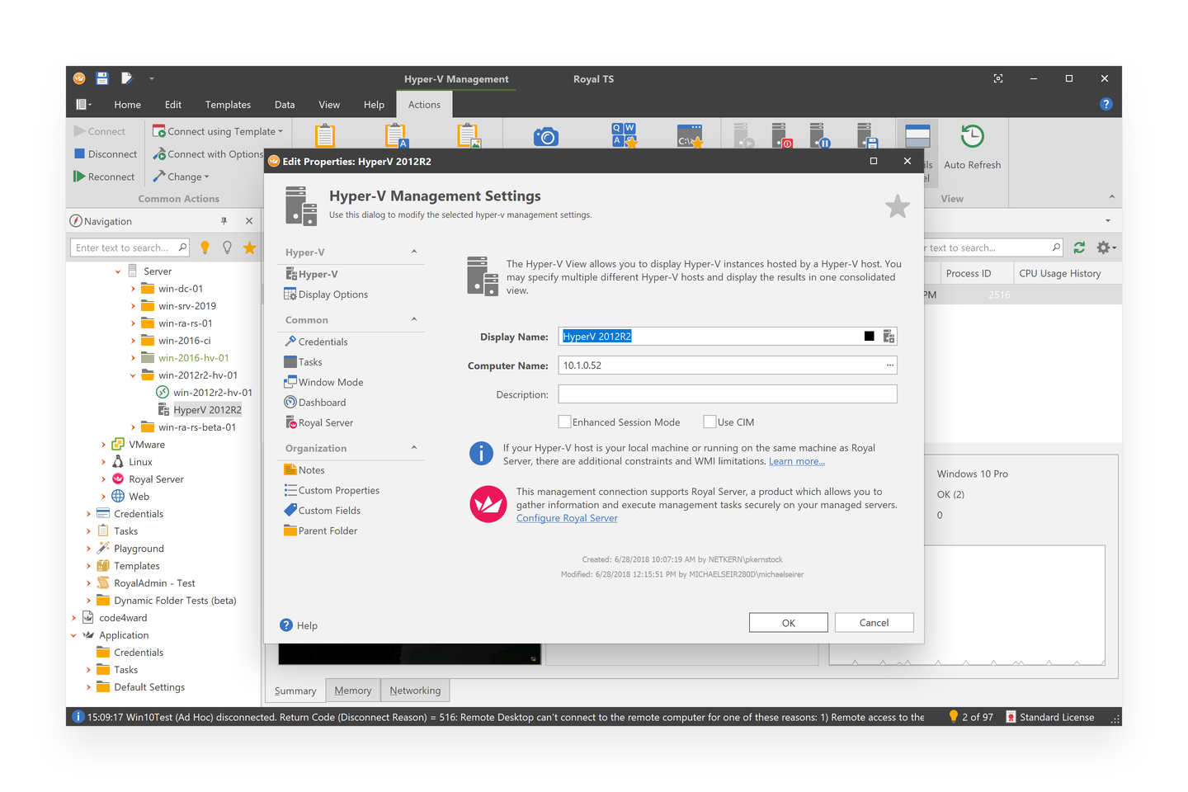Open Parent Folder settings in the dialog
The height and width of the screenshot is (792, 1188).
[327, 530]
